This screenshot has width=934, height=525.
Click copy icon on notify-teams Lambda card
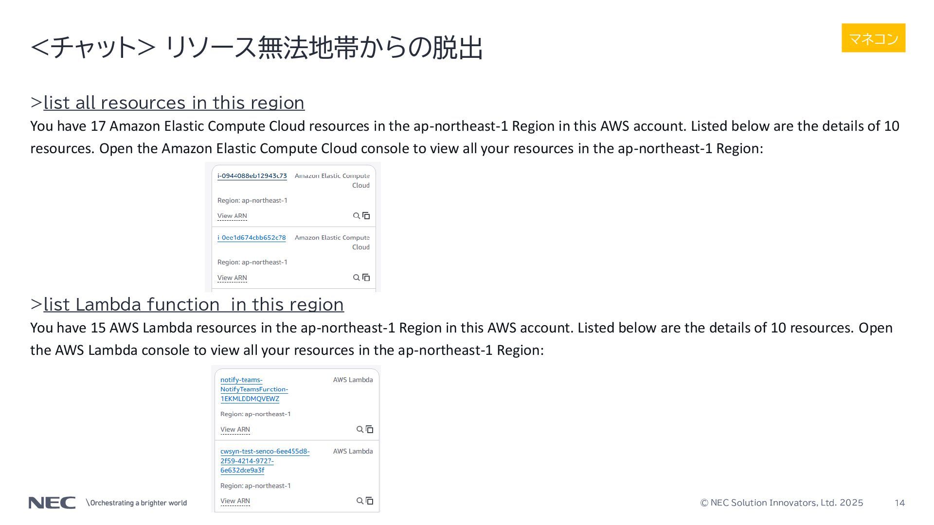[370, 429]
